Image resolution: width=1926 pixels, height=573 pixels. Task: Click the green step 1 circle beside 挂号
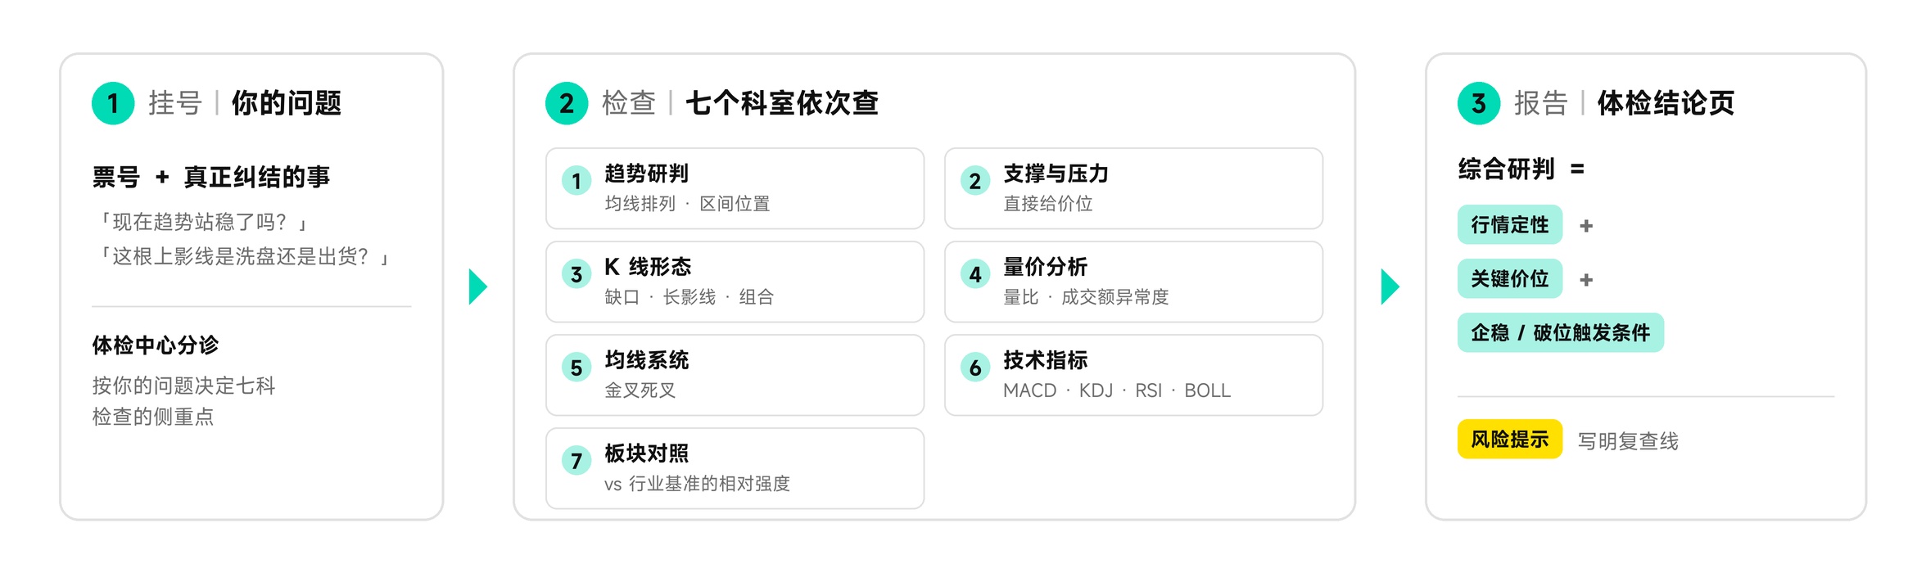click(113, 103)
